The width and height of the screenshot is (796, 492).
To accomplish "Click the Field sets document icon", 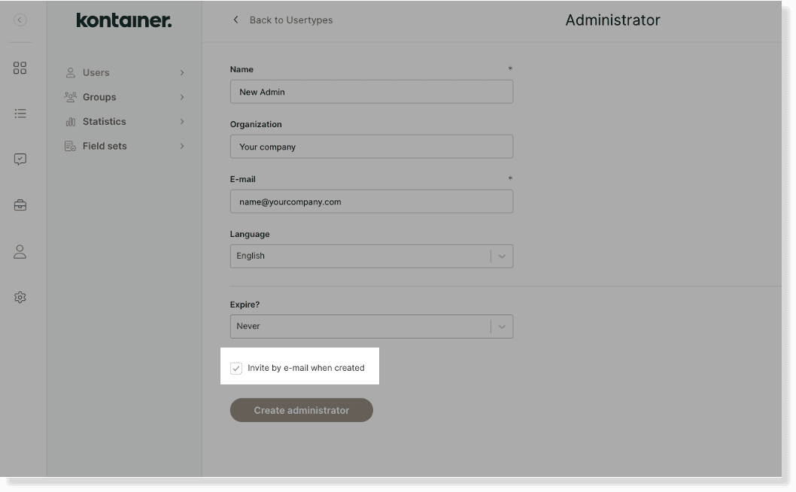I will click(x=71, y=145).
